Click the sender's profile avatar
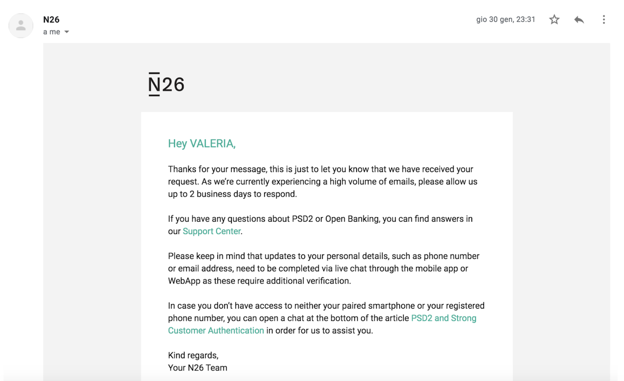The width and height of the screenshot is (624, 381). point(21,25)
